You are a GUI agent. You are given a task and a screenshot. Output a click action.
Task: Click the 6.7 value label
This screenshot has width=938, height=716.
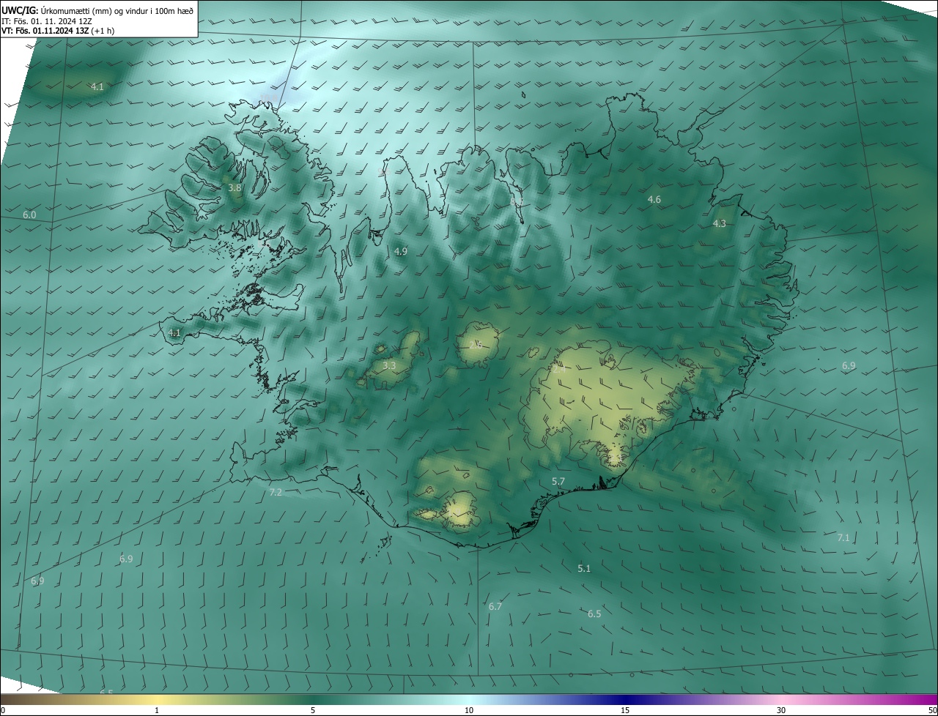pos(495,607)
